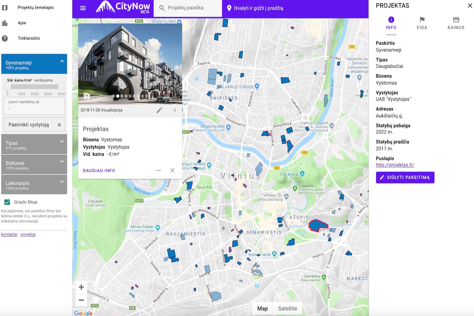474x316 pixels.
Task: Select the Daugiabučiai type value
Action: pyautogui.click(x=389, y=66)
